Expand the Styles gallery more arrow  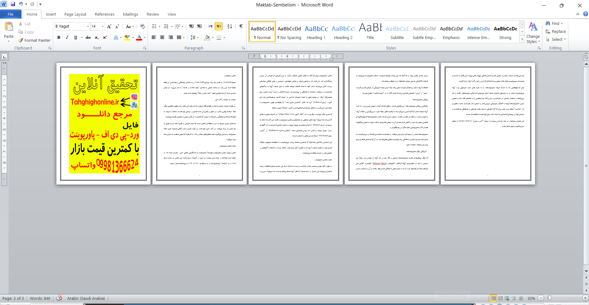point(522,39)
